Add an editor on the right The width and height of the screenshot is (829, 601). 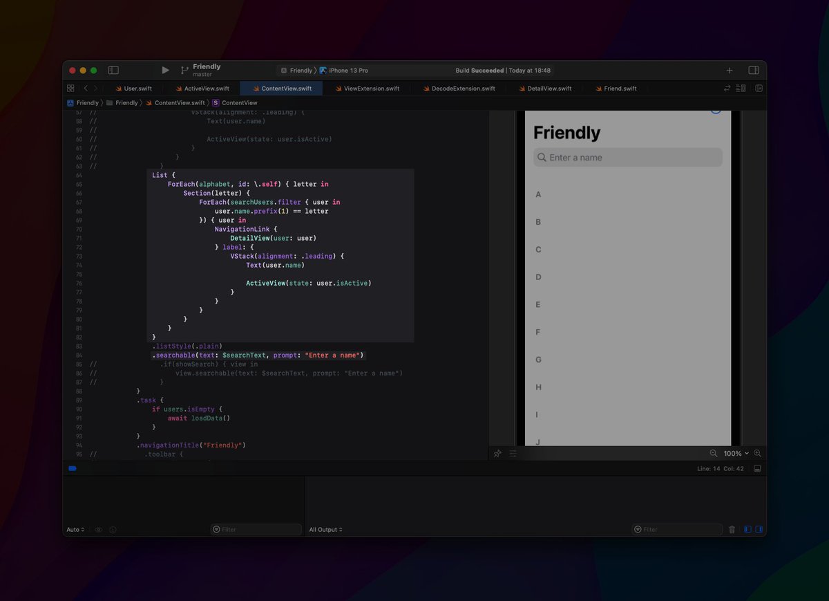click(759, 89)
